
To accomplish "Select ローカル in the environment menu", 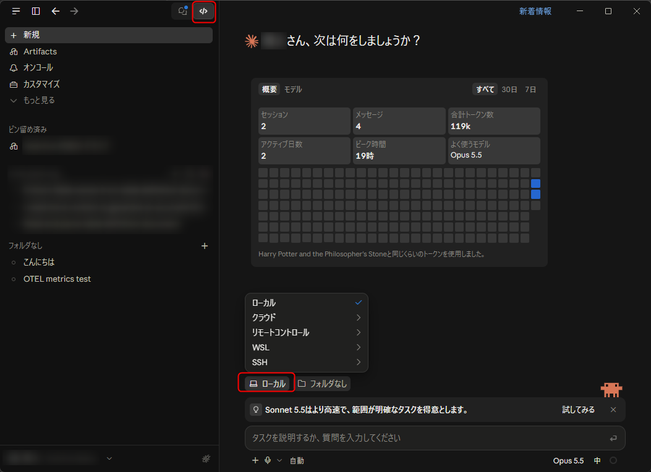I will click(307, 303).
